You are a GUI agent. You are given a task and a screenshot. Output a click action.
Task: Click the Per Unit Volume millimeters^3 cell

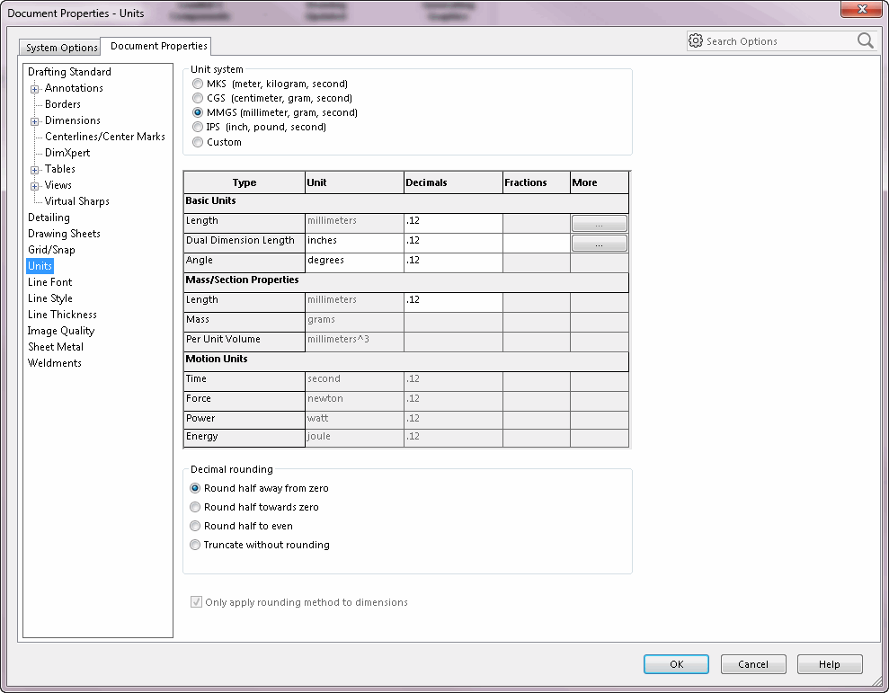click(x=354, y=342)
